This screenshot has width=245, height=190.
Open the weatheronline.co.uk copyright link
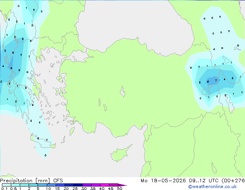pyautogui.click(x=213, y=187)
